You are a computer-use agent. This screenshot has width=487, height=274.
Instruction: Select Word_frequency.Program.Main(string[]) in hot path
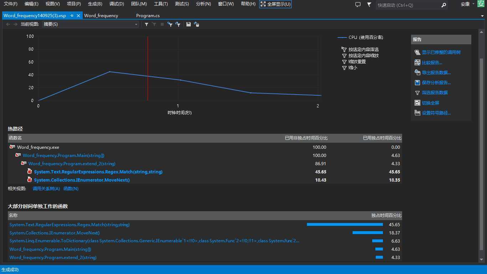pos(63,155)
